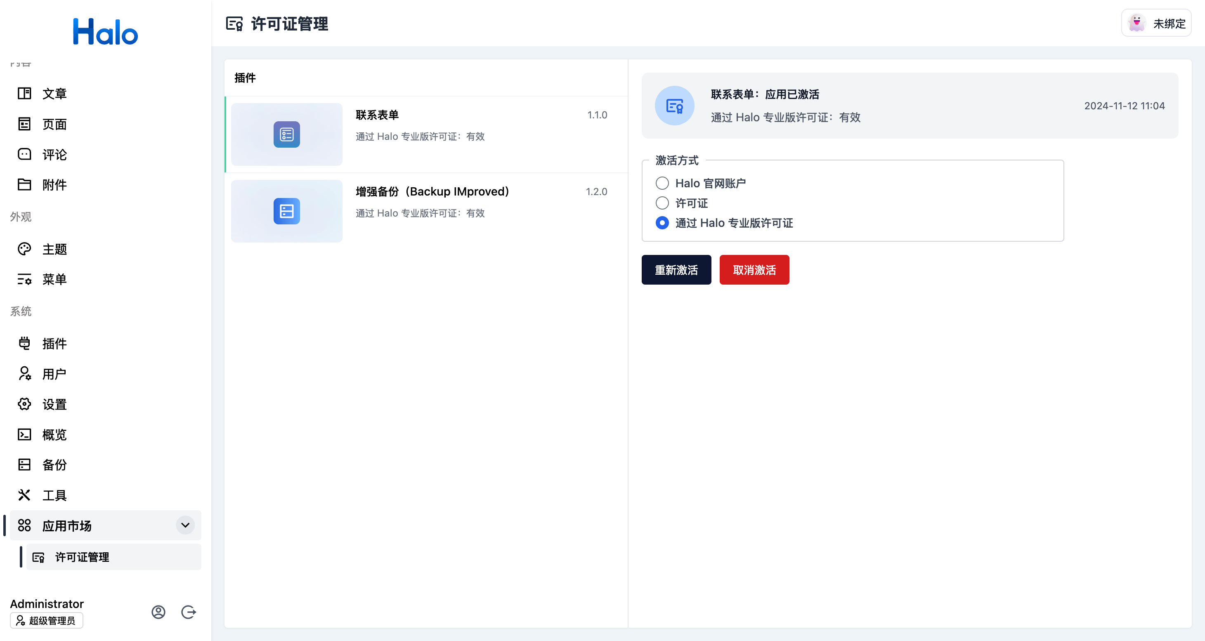The height and width of the screenshot is (641, 1205).
Task: Select the 许可证 activation option
Action: [662, 203]
